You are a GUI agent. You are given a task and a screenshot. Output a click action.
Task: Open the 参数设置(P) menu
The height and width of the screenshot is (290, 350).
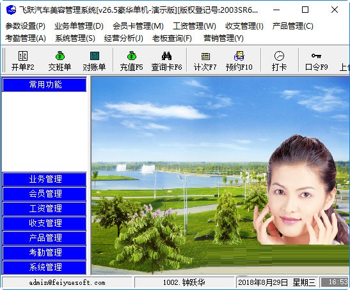25,26
